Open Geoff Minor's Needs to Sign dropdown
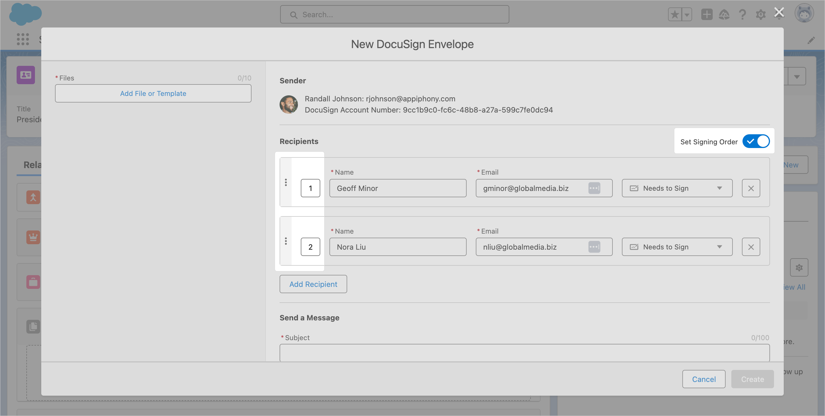This screenshot has height=416, width=825. [677, 188]
